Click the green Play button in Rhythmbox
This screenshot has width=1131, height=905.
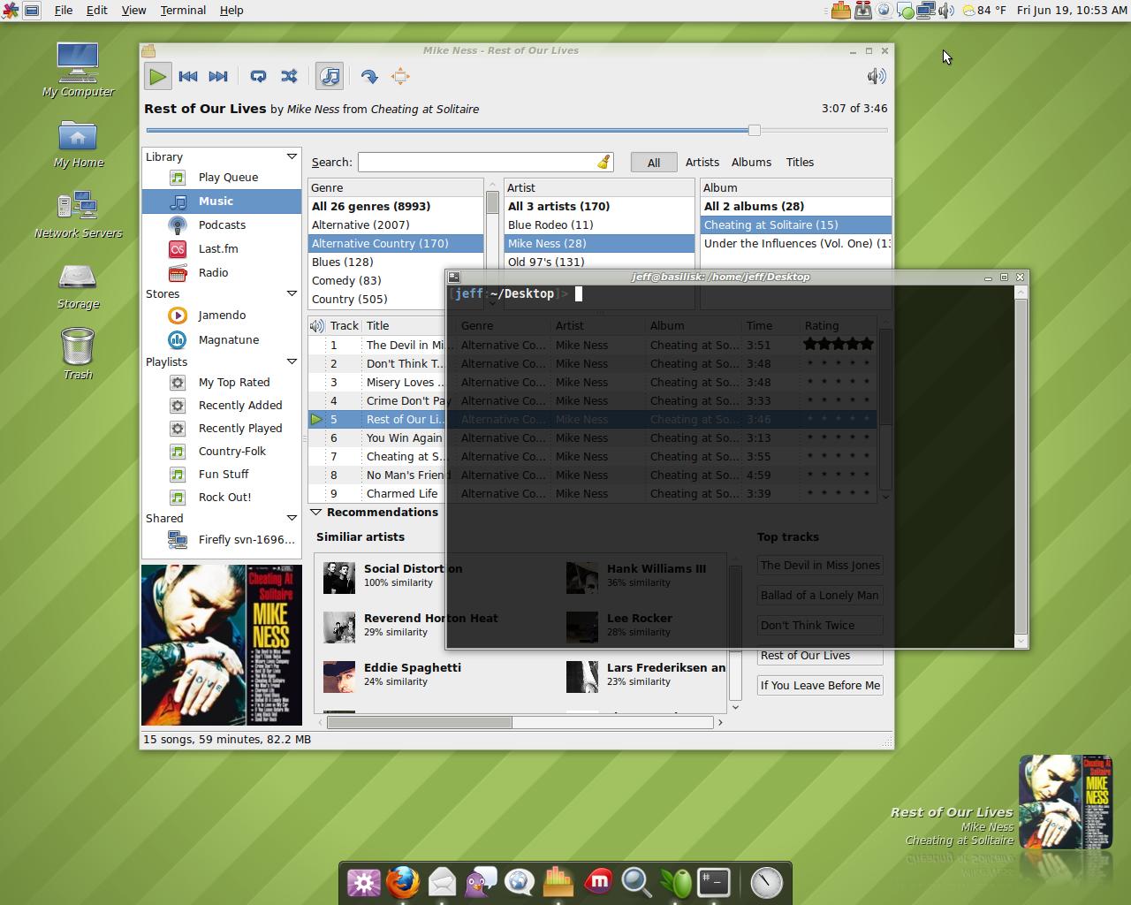157,76
